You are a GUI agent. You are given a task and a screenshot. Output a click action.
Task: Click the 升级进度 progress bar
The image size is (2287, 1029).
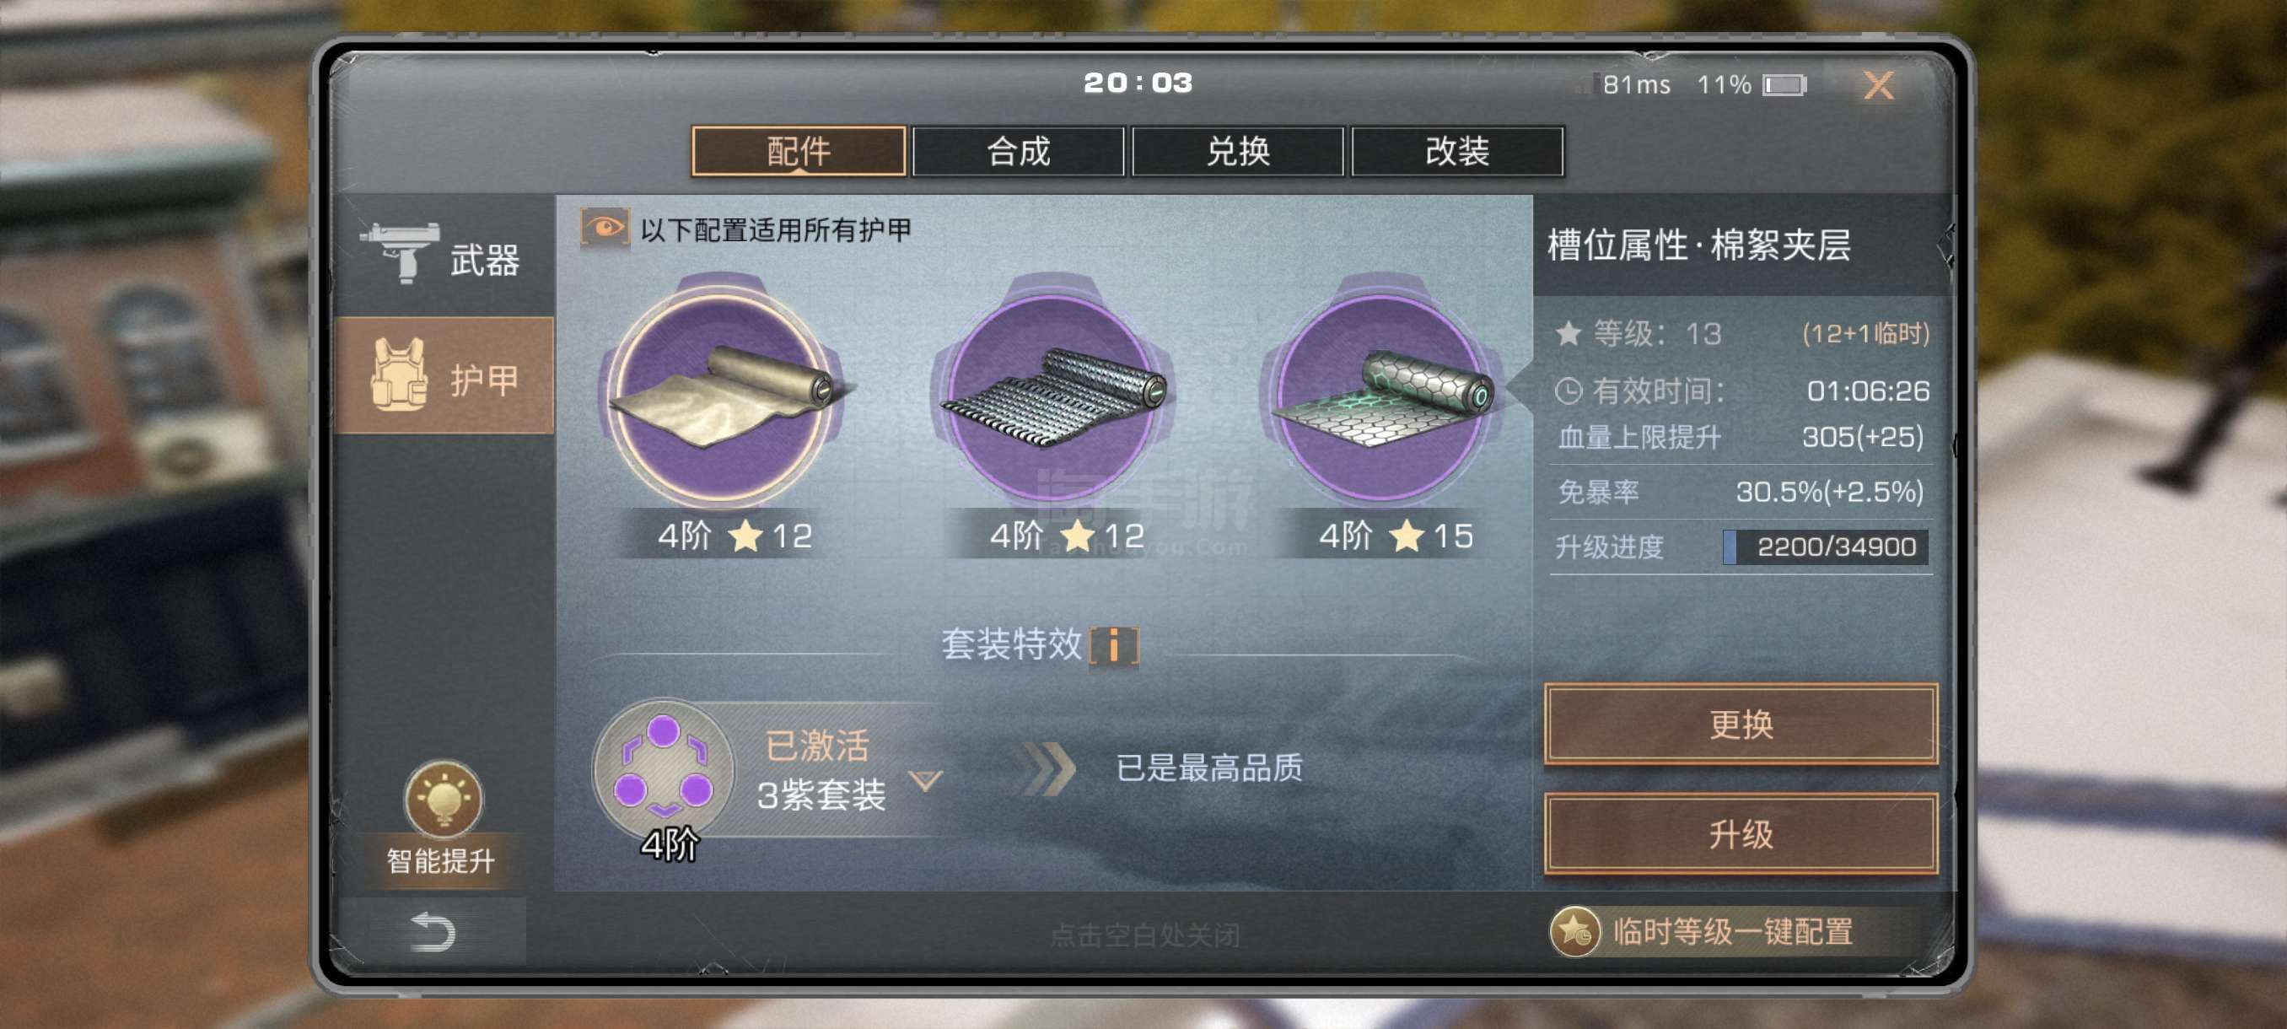pyautogui.click(x=1824, y=547)
